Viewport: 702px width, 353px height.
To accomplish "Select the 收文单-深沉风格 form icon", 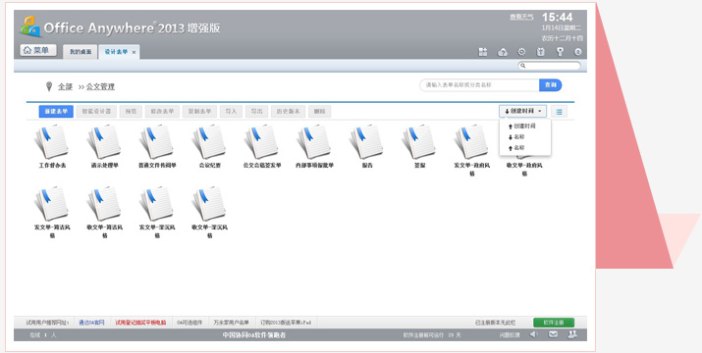I will 209,204.
